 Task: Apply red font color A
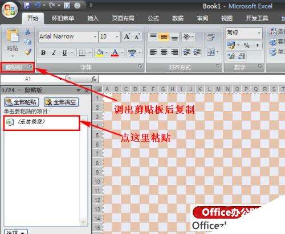point(115,52)
